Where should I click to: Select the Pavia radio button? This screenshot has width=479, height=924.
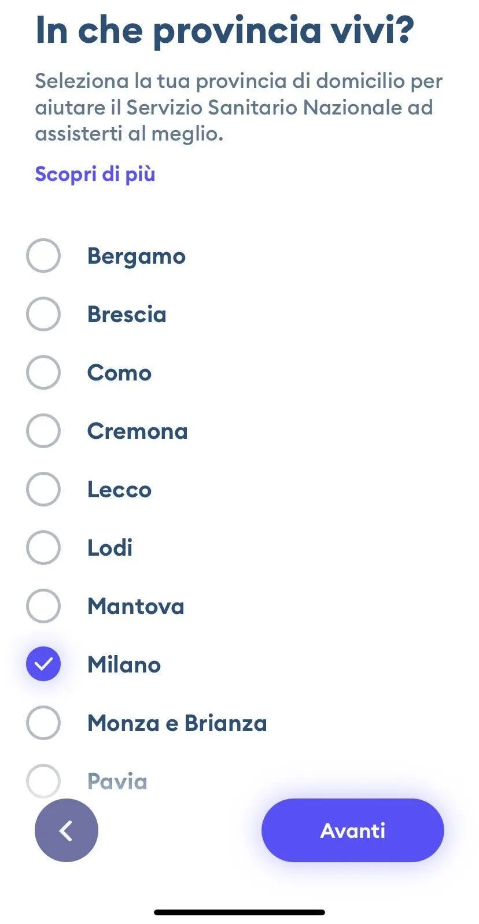[43, 781]
